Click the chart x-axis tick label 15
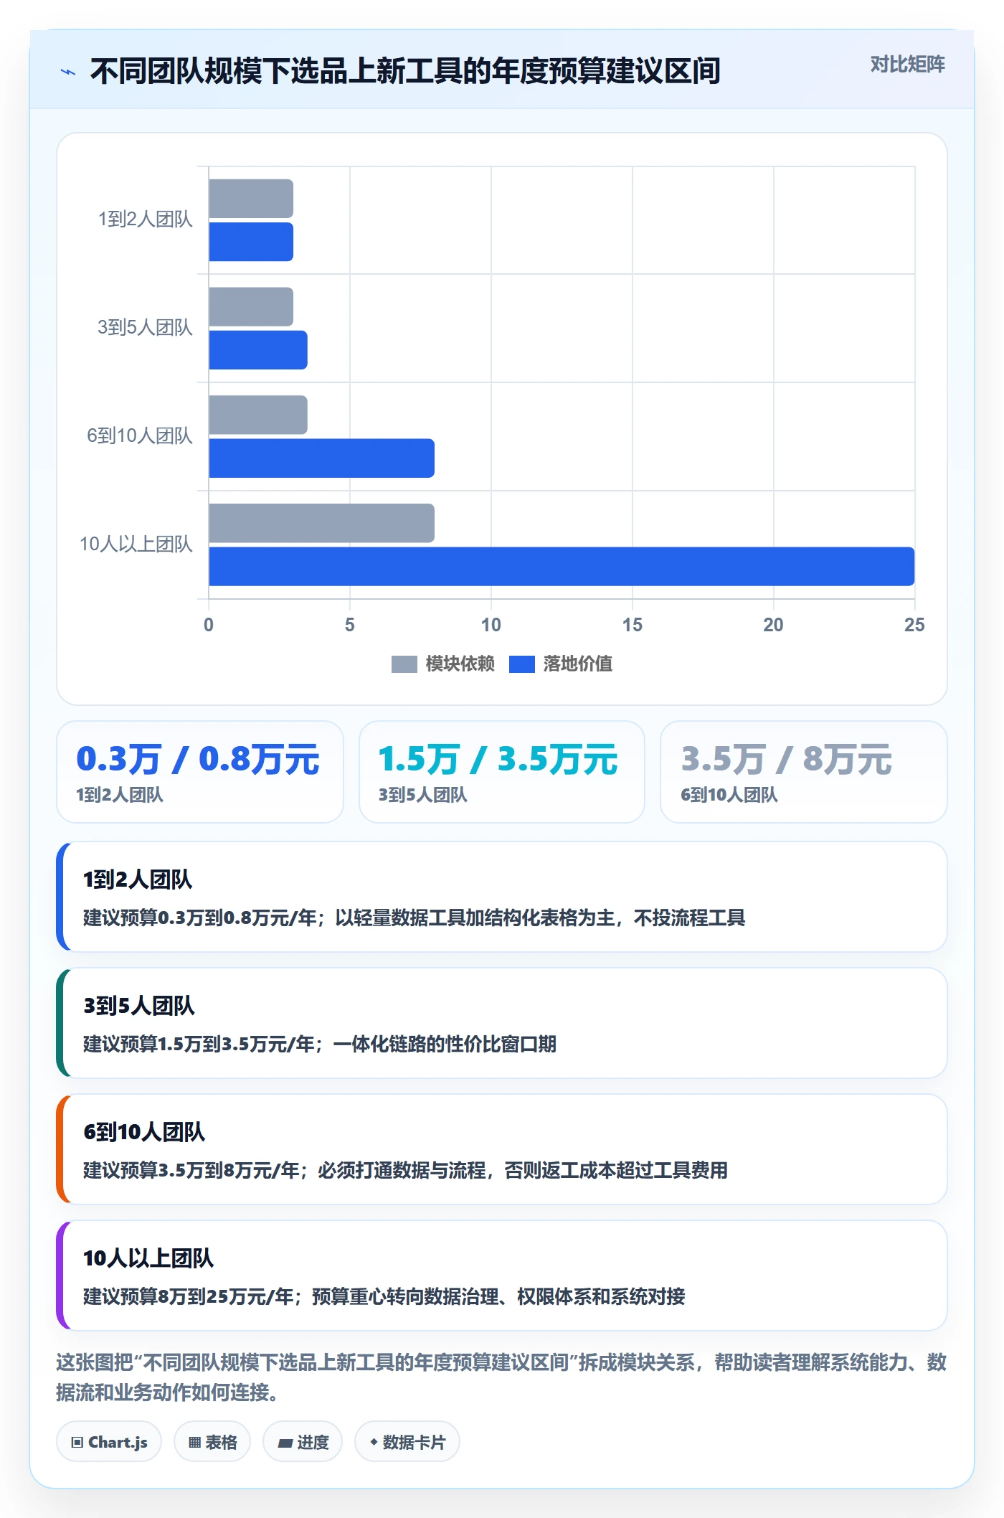The height and width of the screenshot is (1518, 1004). click(632, 625)
